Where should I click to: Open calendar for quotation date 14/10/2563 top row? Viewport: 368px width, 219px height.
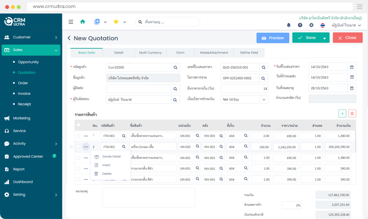352,67
